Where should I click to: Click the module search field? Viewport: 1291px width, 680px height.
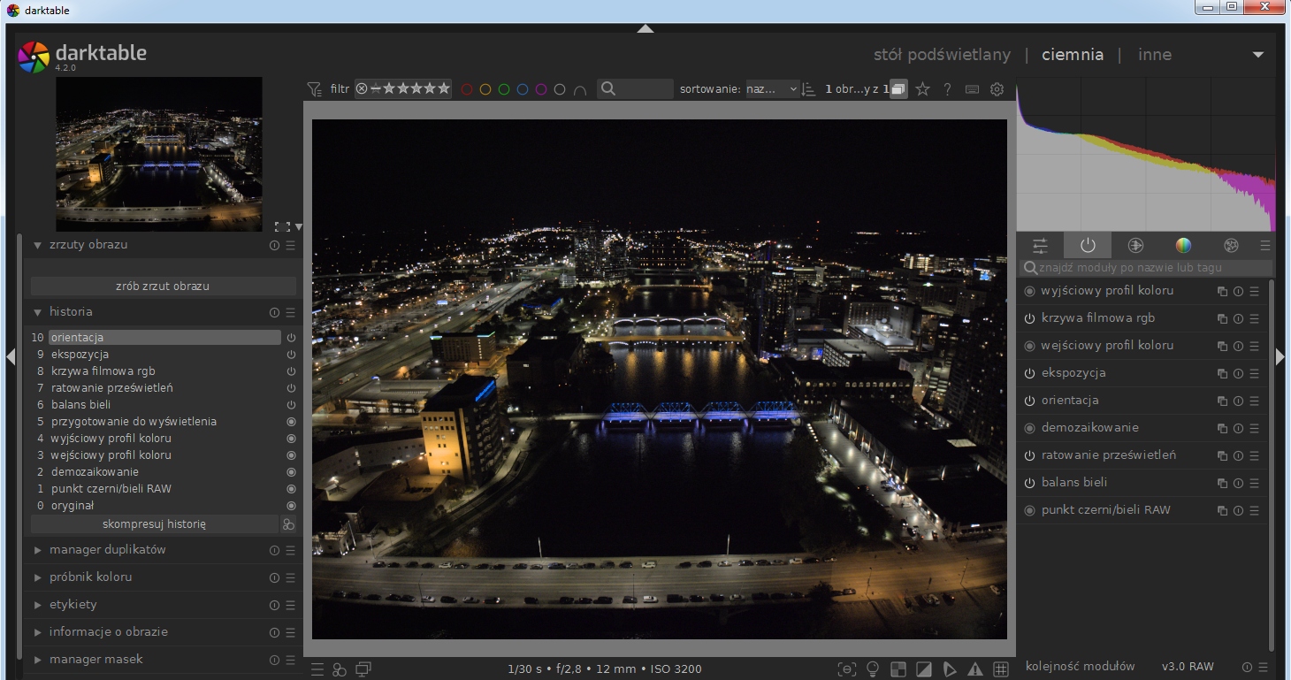pos(1150,267)
